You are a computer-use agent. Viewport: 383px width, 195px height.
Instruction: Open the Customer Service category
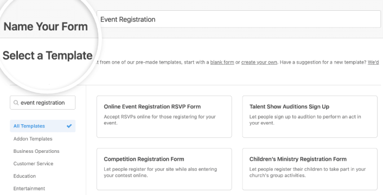33,164
